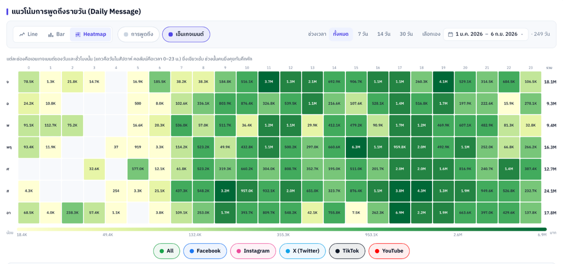Click the 78.5K heatmap cell

(29, 82)
